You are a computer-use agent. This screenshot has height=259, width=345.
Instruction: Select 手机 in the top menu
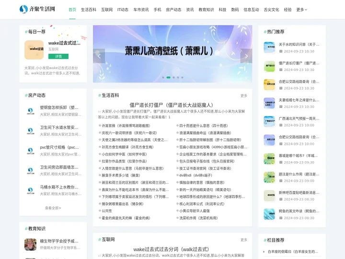coord(157,10)
